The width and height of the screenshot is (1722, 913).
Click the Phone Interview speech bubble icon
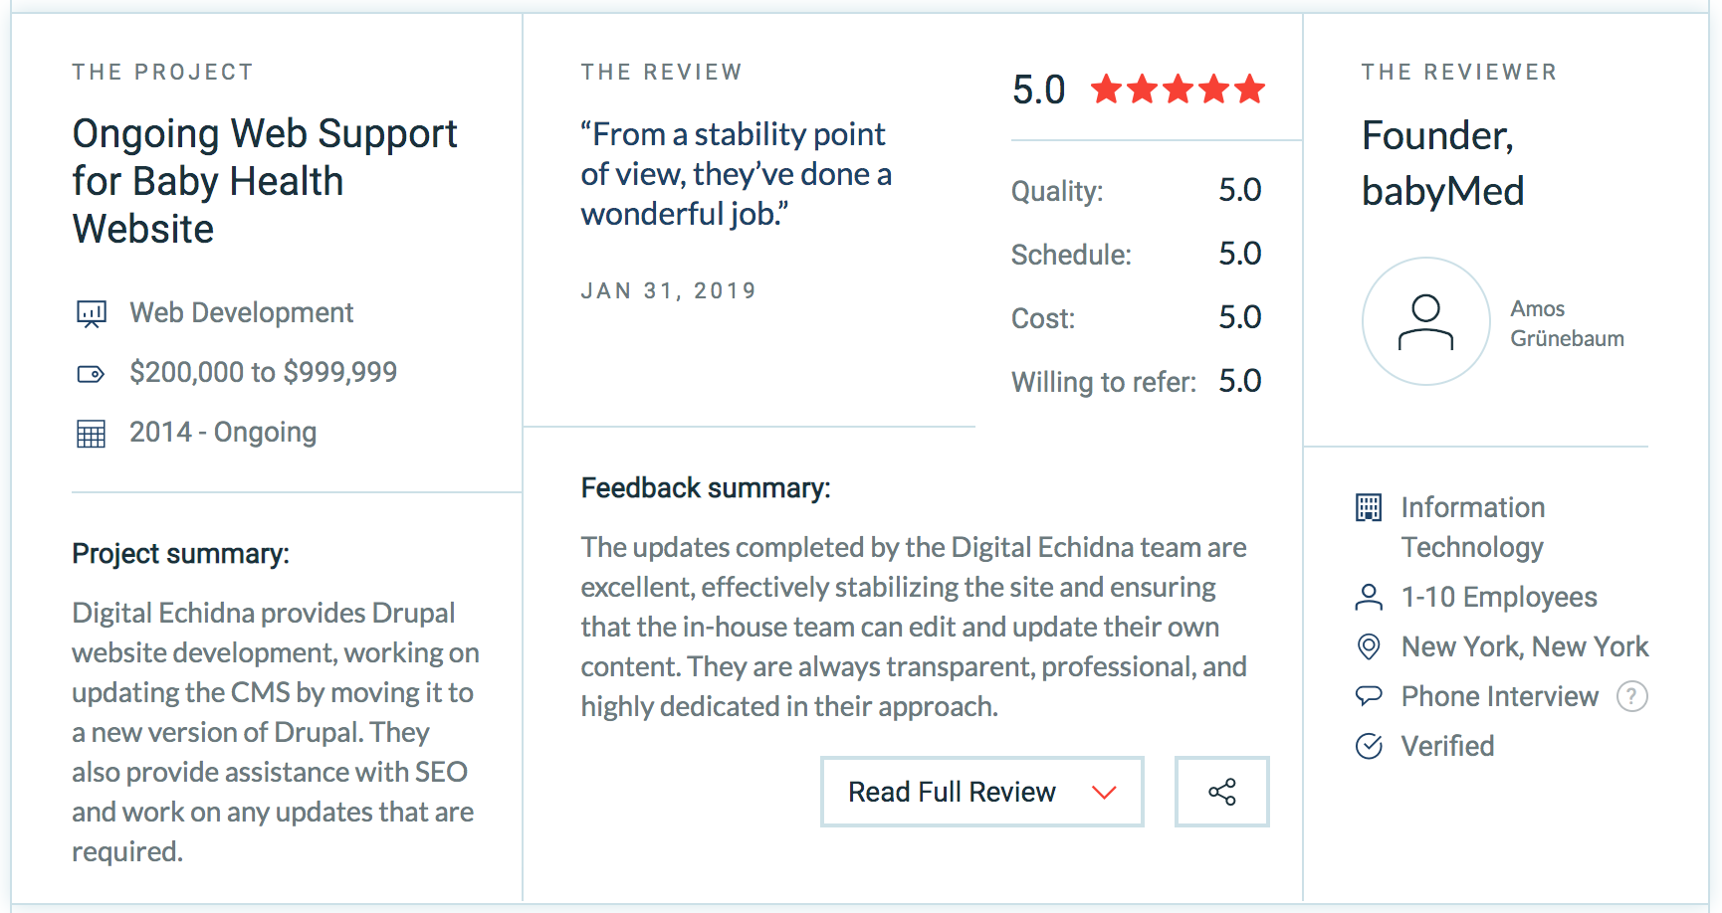tap(1369, 695)
